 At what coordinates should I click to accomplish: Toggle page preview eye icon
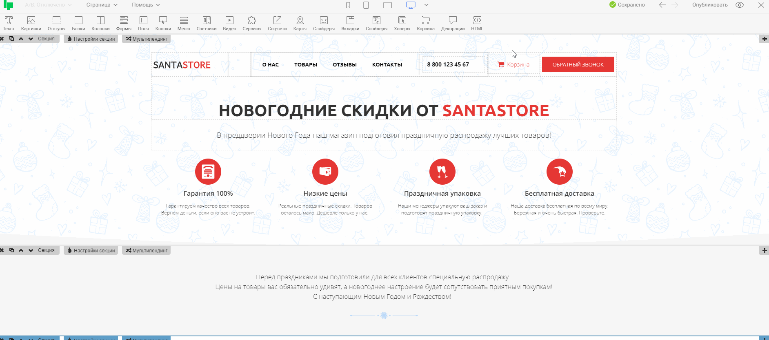coord(740,5)
